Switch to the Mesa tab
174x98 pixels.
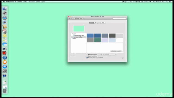click(92, 23)
